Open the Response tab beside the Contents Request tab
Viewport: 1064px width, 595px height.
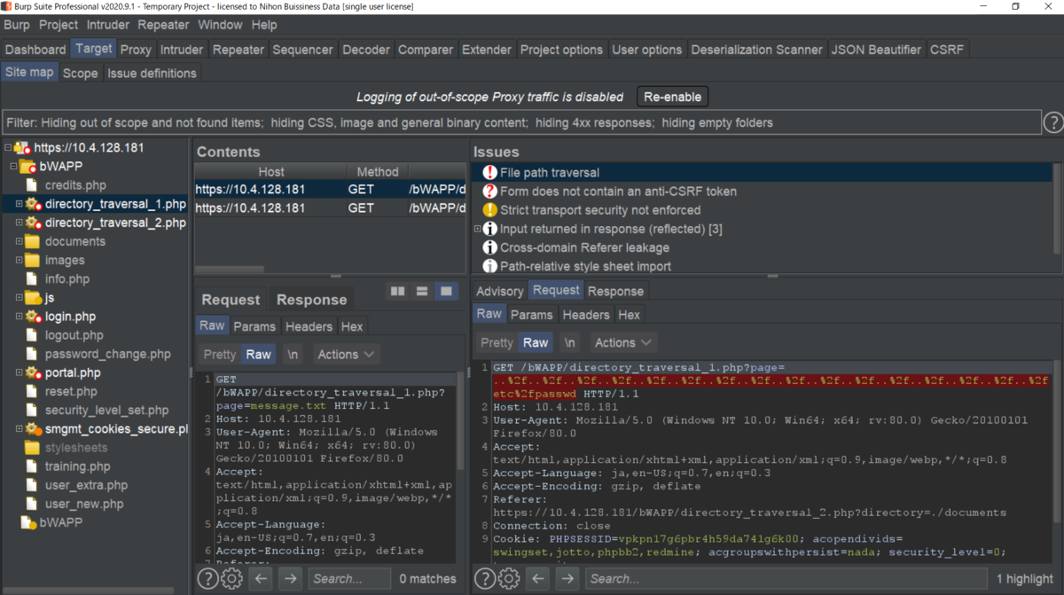click(311, 300)
